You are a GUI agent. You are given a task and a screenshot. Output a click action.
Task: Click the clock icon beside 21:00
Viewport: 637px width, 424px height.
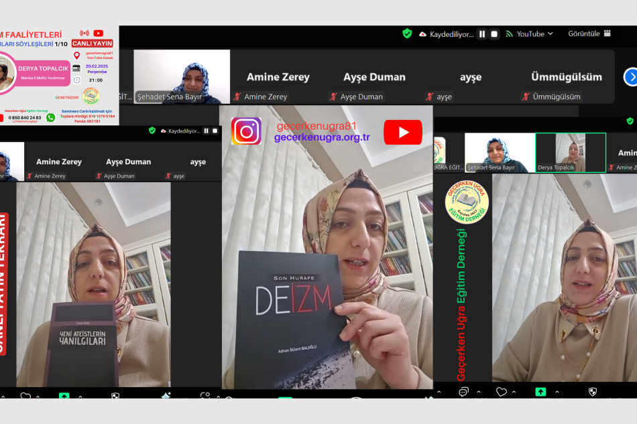point(76,80)
